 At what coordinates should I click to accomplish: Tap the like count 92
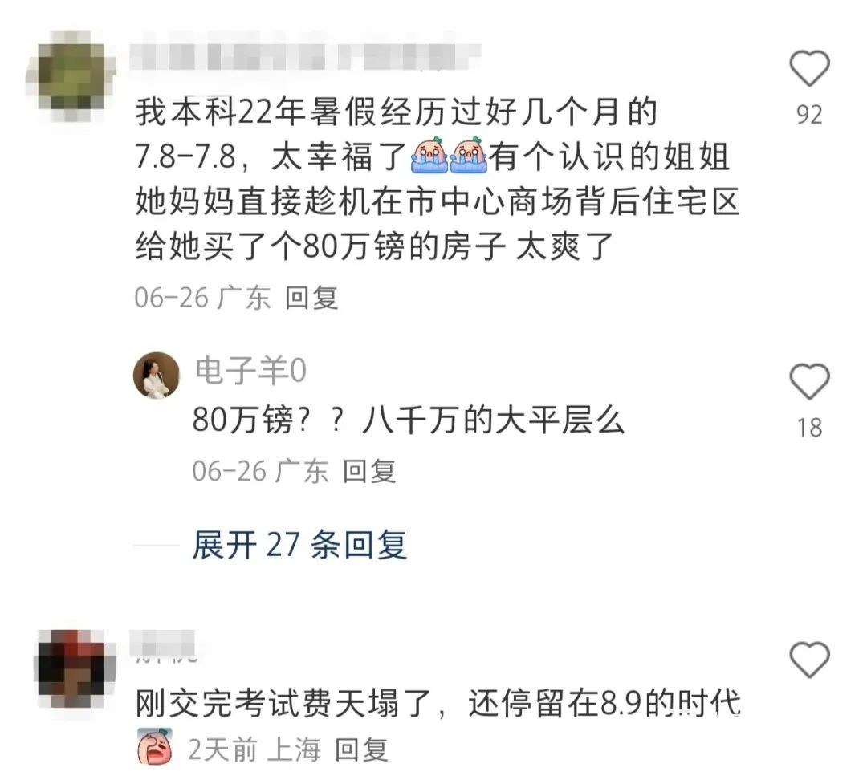(809, 114)
